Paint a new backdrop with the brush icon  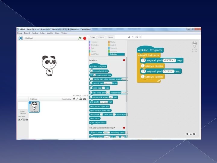pos(21,120)
